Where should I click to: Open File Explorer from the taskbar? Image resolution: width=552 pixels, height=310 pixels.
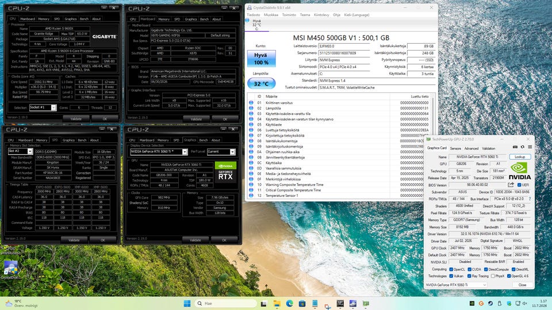click(x=277, y=303)
